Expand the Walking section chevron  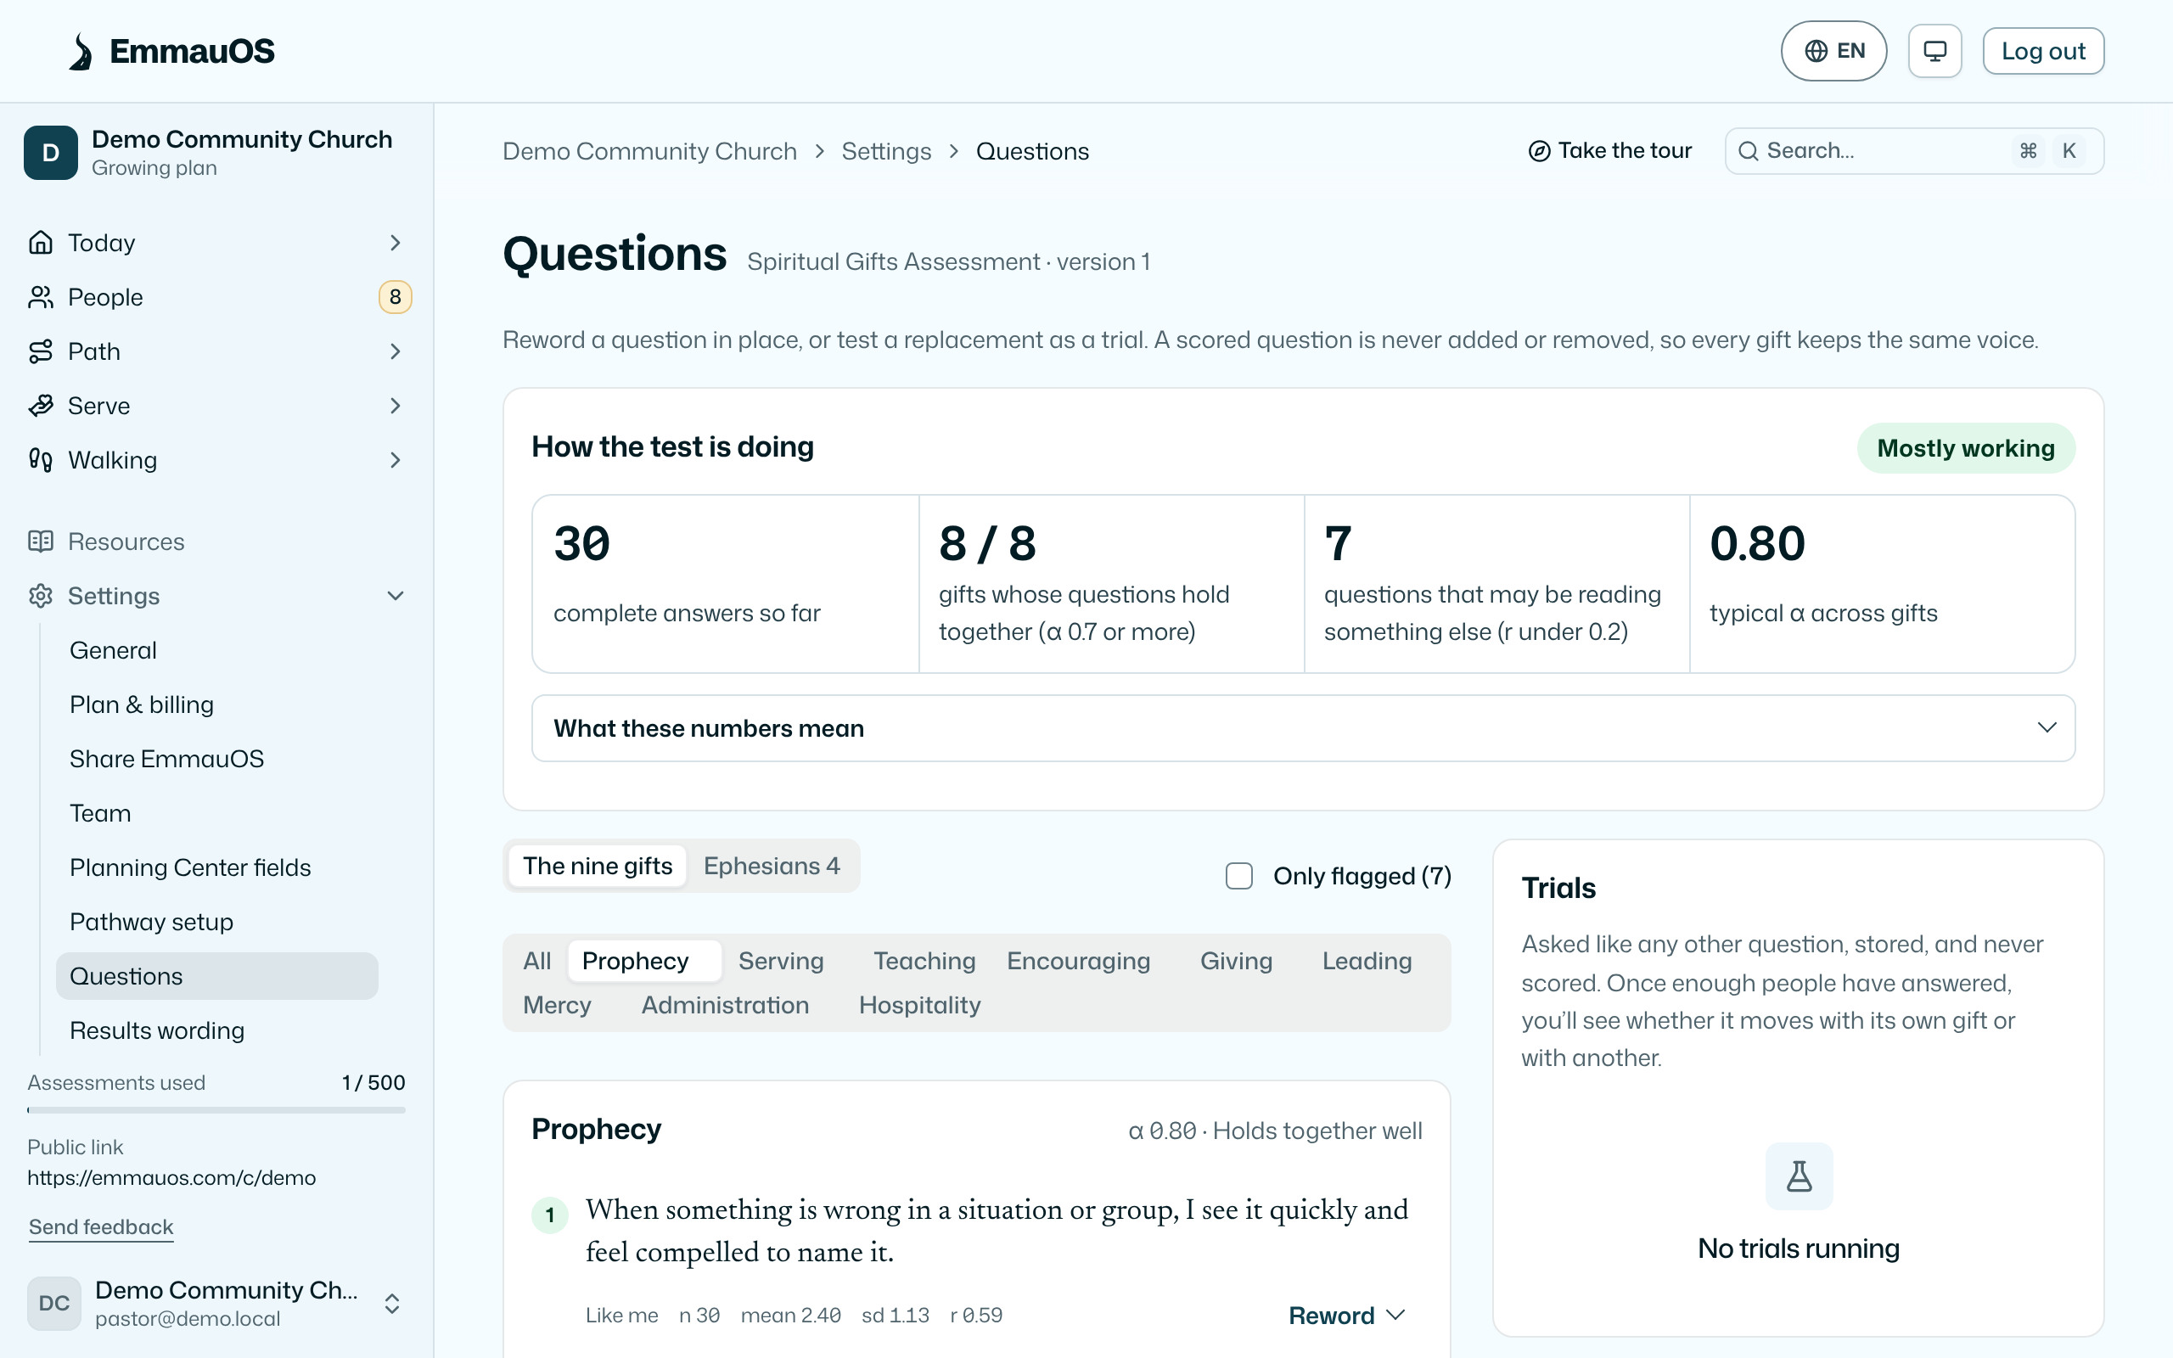[x=395, y=460]
